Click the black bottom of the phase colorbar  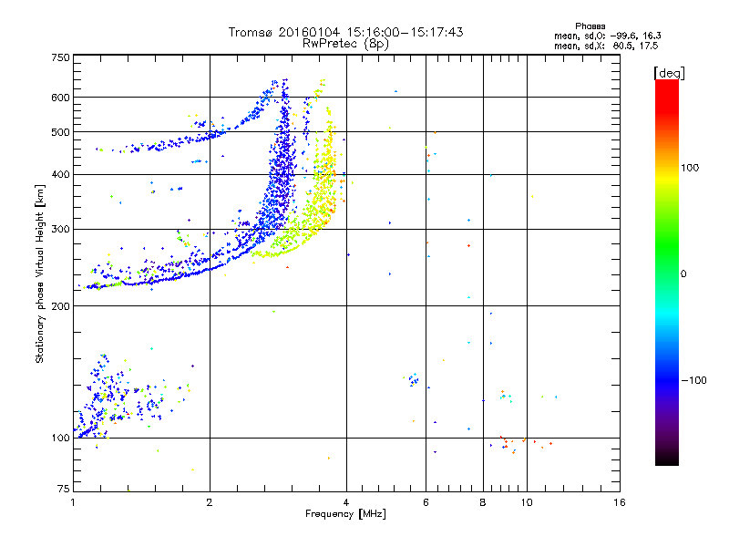[667, 459]
